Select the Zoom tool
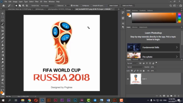This screenshot has width=183, height=103. (x=3, y=83)
